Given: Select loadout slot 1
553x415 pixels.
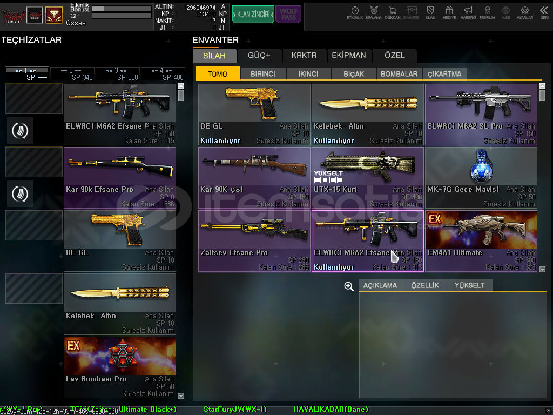Looking at the screenshot, I should (27, 73).
